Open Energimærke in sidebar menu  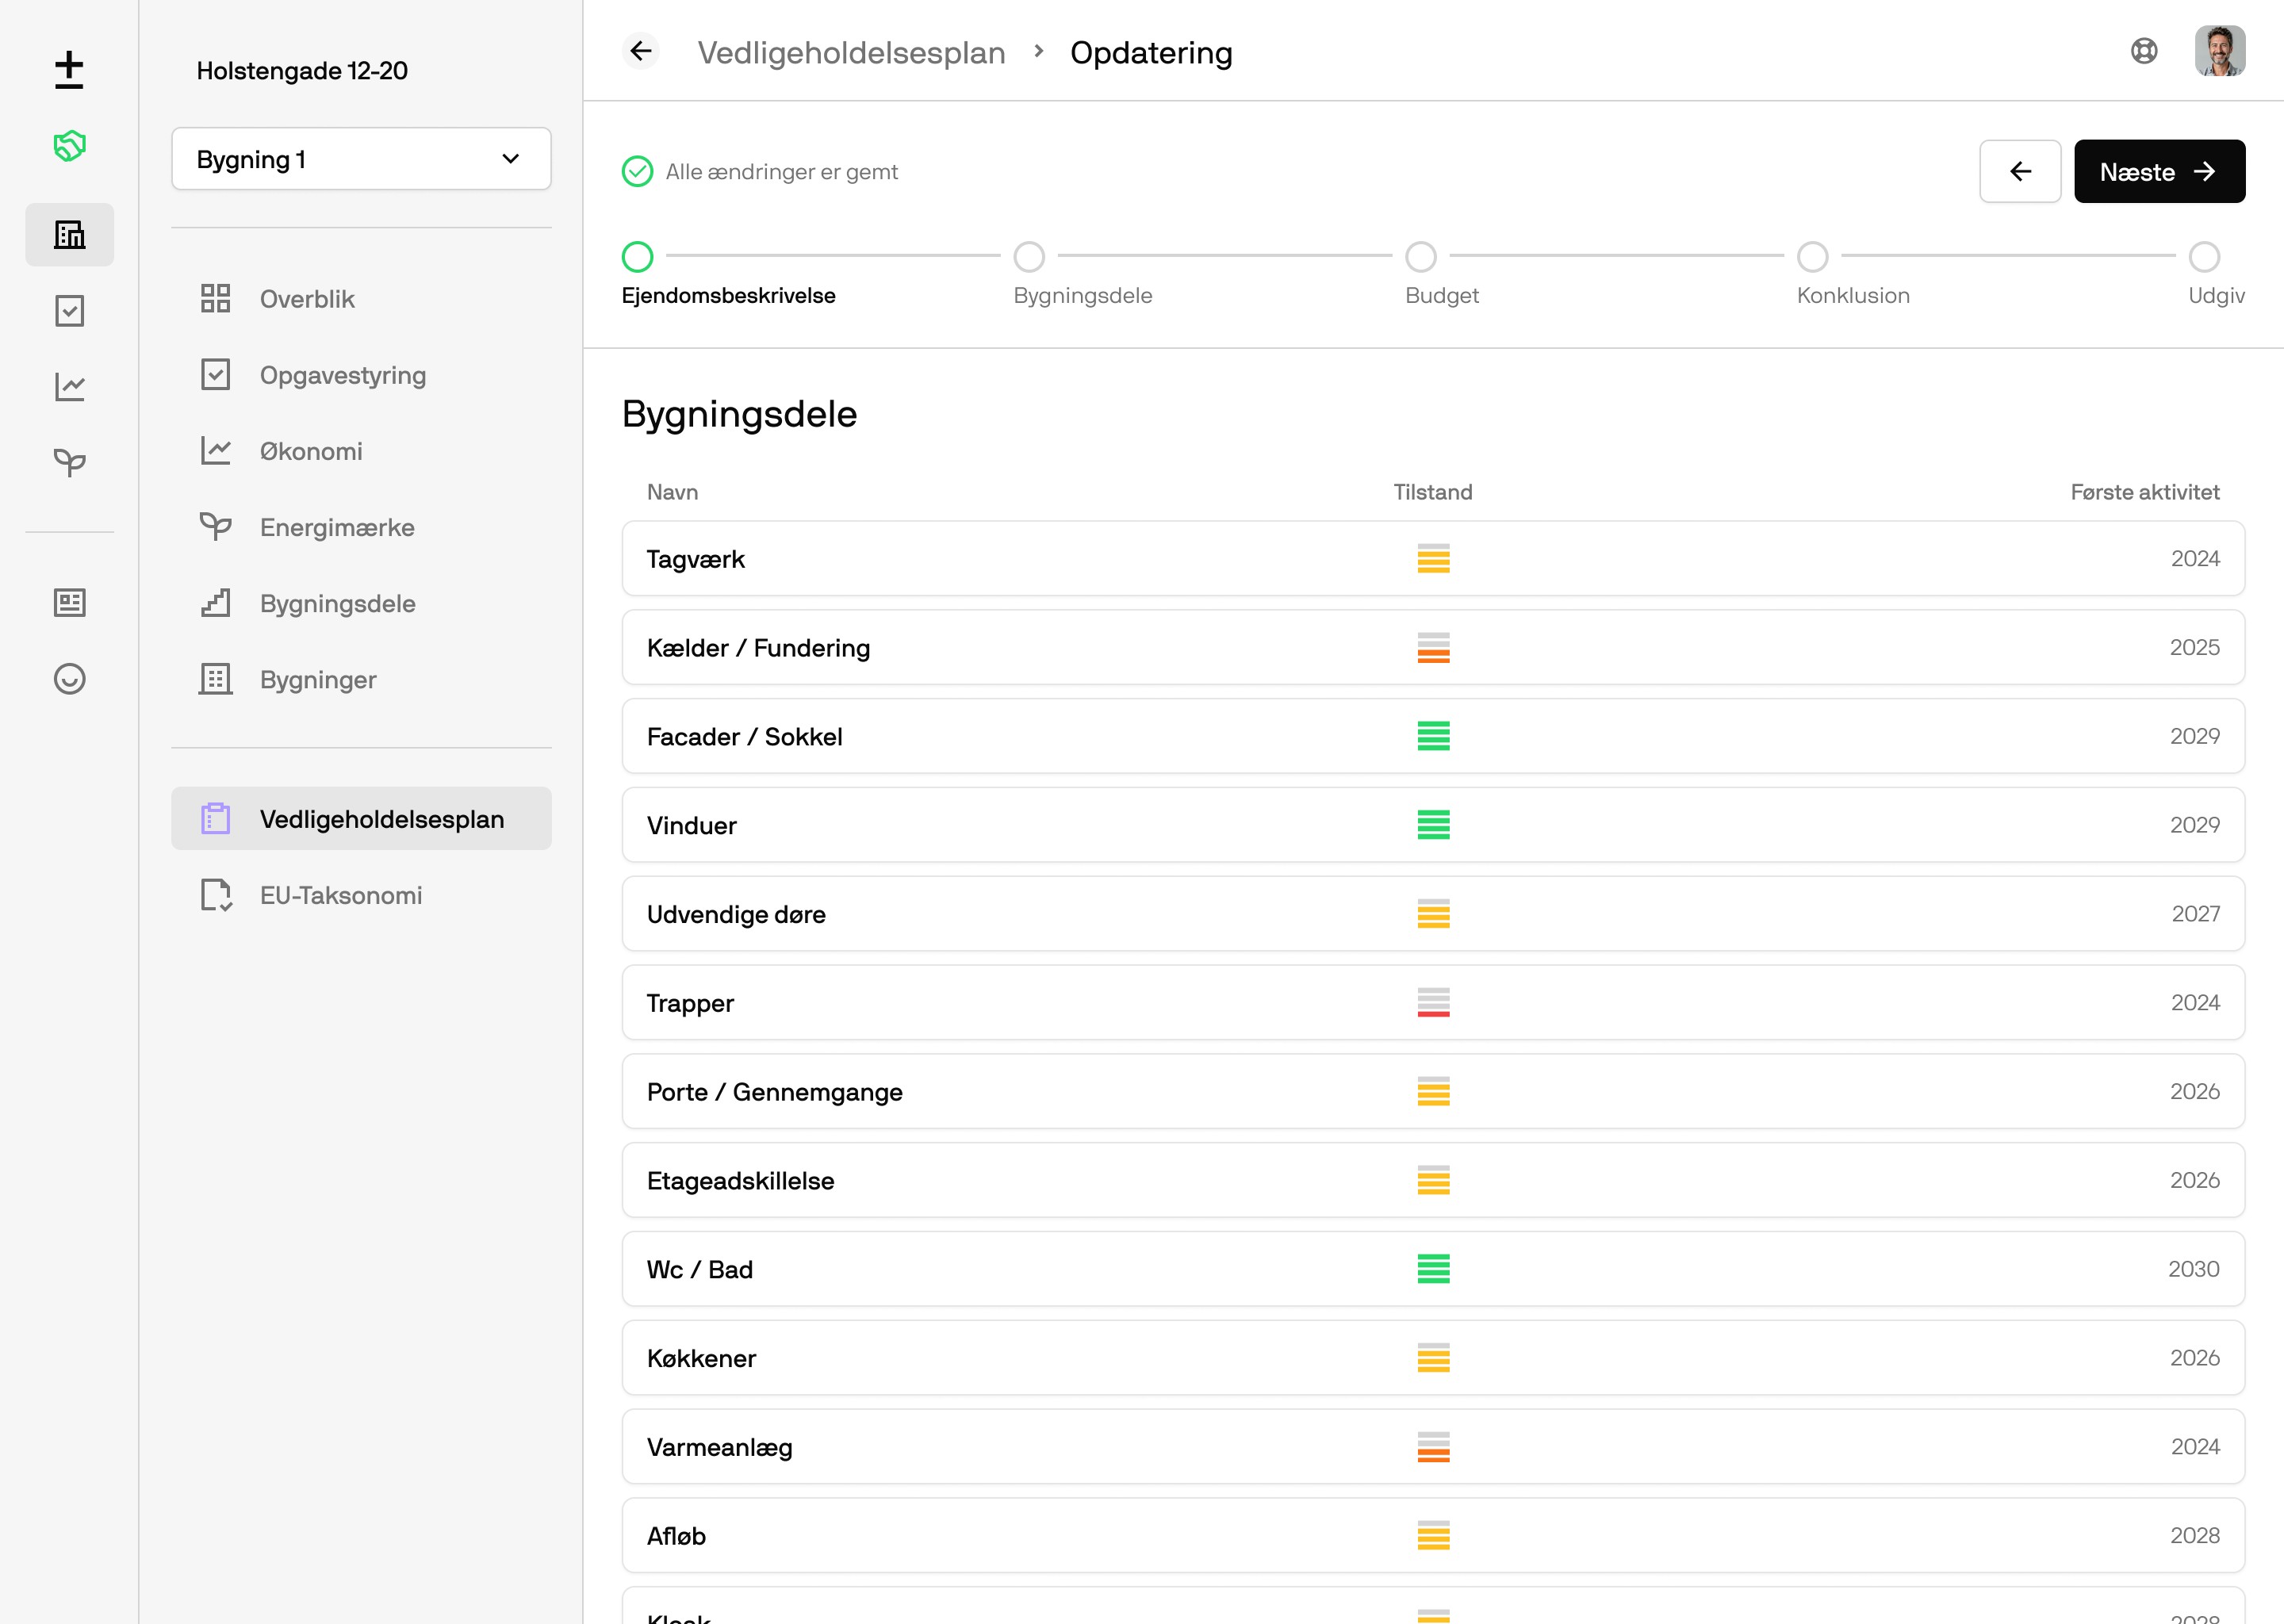tap(336, 527)
